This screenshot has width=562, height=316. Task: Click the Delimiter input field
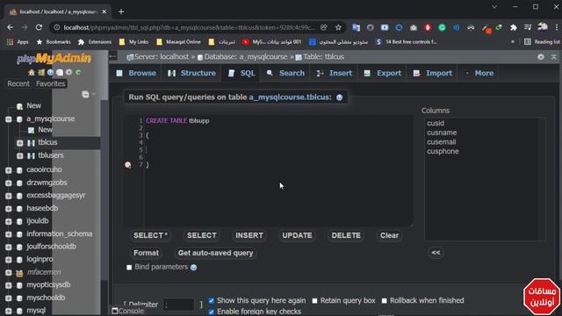(178, 305)
